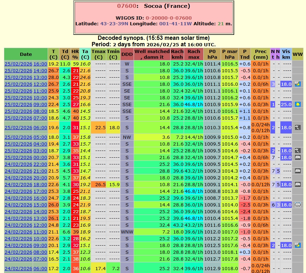Click the Vis km column header
Screen dimensions: 306x273
(x=286, y=54)
